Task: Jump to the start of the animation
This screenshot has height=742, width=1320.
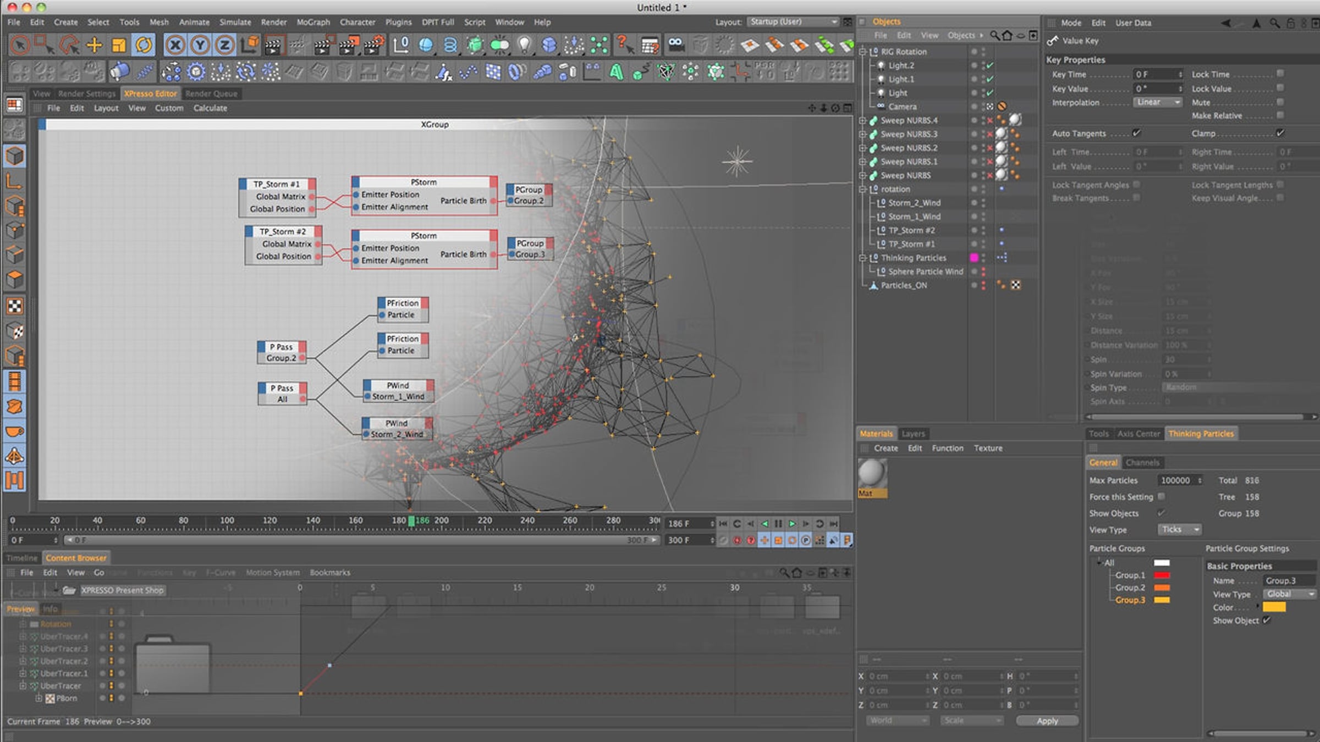Action: [723, 524]
